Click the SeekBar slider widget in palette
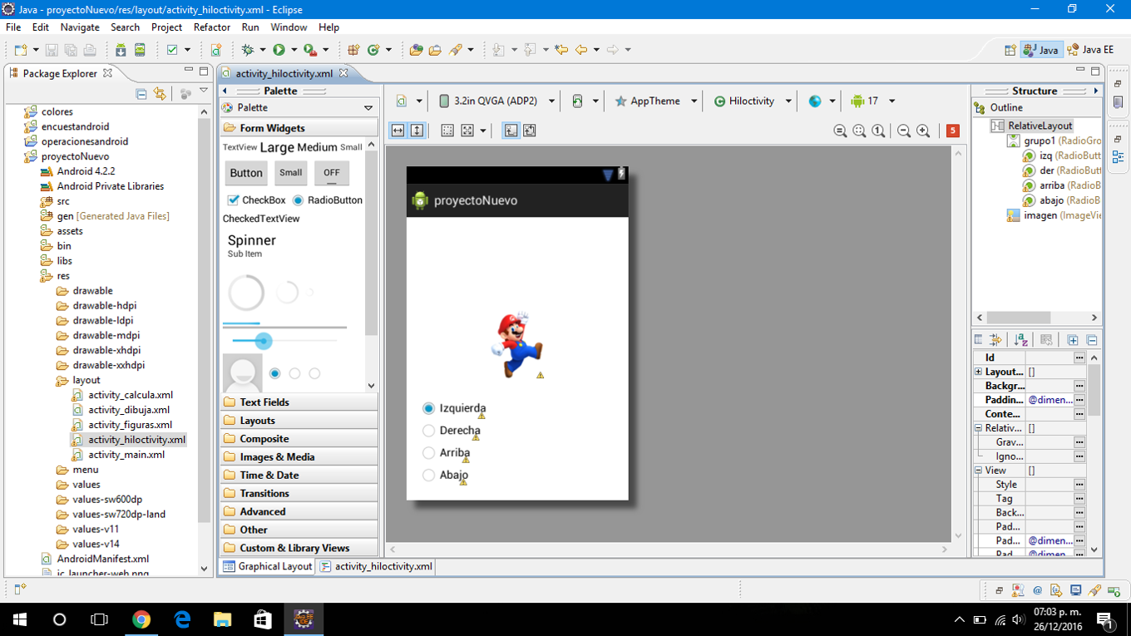This screenshot has width=1131, height=636. [285, 341]
